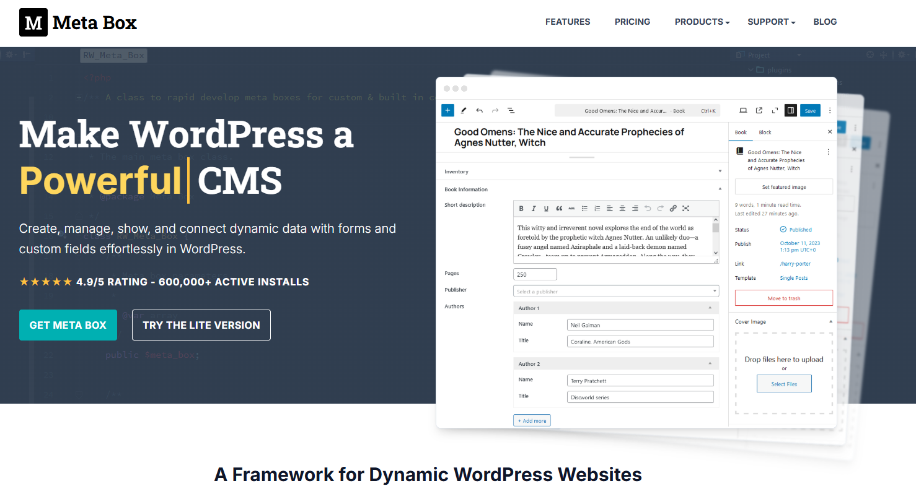Viewport: 916px width, 486px height.
Task: Insert a blockquote in Short description
Action: pyautogui.click(x=559, y=208)
